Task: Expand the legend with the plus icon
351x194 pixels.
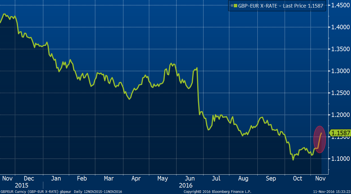Action: pyautogui.click(x=232, y=5)
